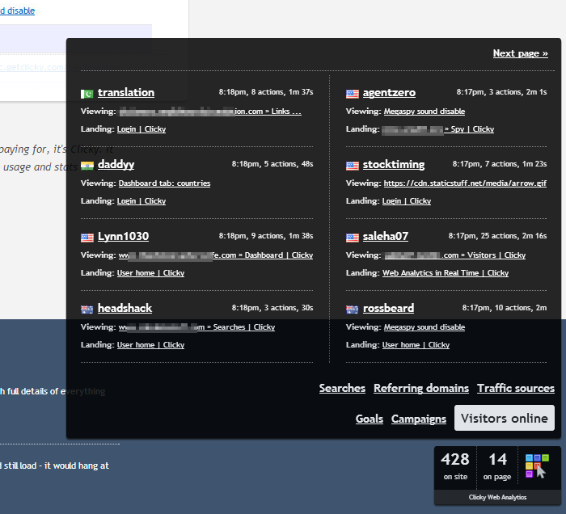Click the 14 on page counter
Screen dimensions: 566x514
tap(497, 466)
